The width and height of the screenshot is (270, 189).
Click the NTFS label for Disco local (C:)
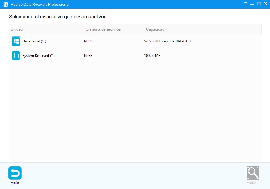click(88, 41)
